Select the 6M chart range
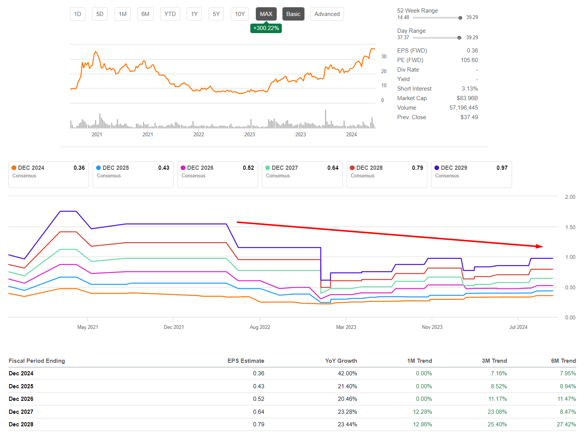Viewport: 585px width, 437px height. (x=145, y=14)
